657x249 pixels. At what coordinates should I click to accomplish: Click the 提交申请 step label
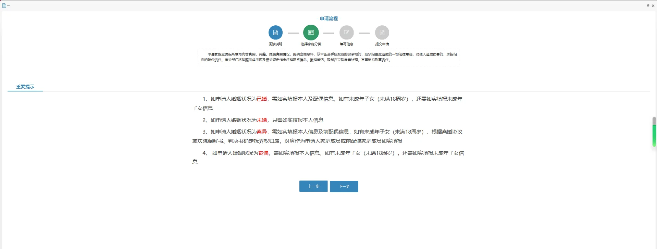(x=382, y=44)
